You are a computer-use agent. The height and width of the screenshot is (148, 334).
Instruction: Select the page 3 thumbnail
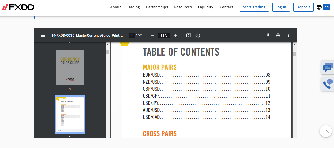click(x=70, y=67)
